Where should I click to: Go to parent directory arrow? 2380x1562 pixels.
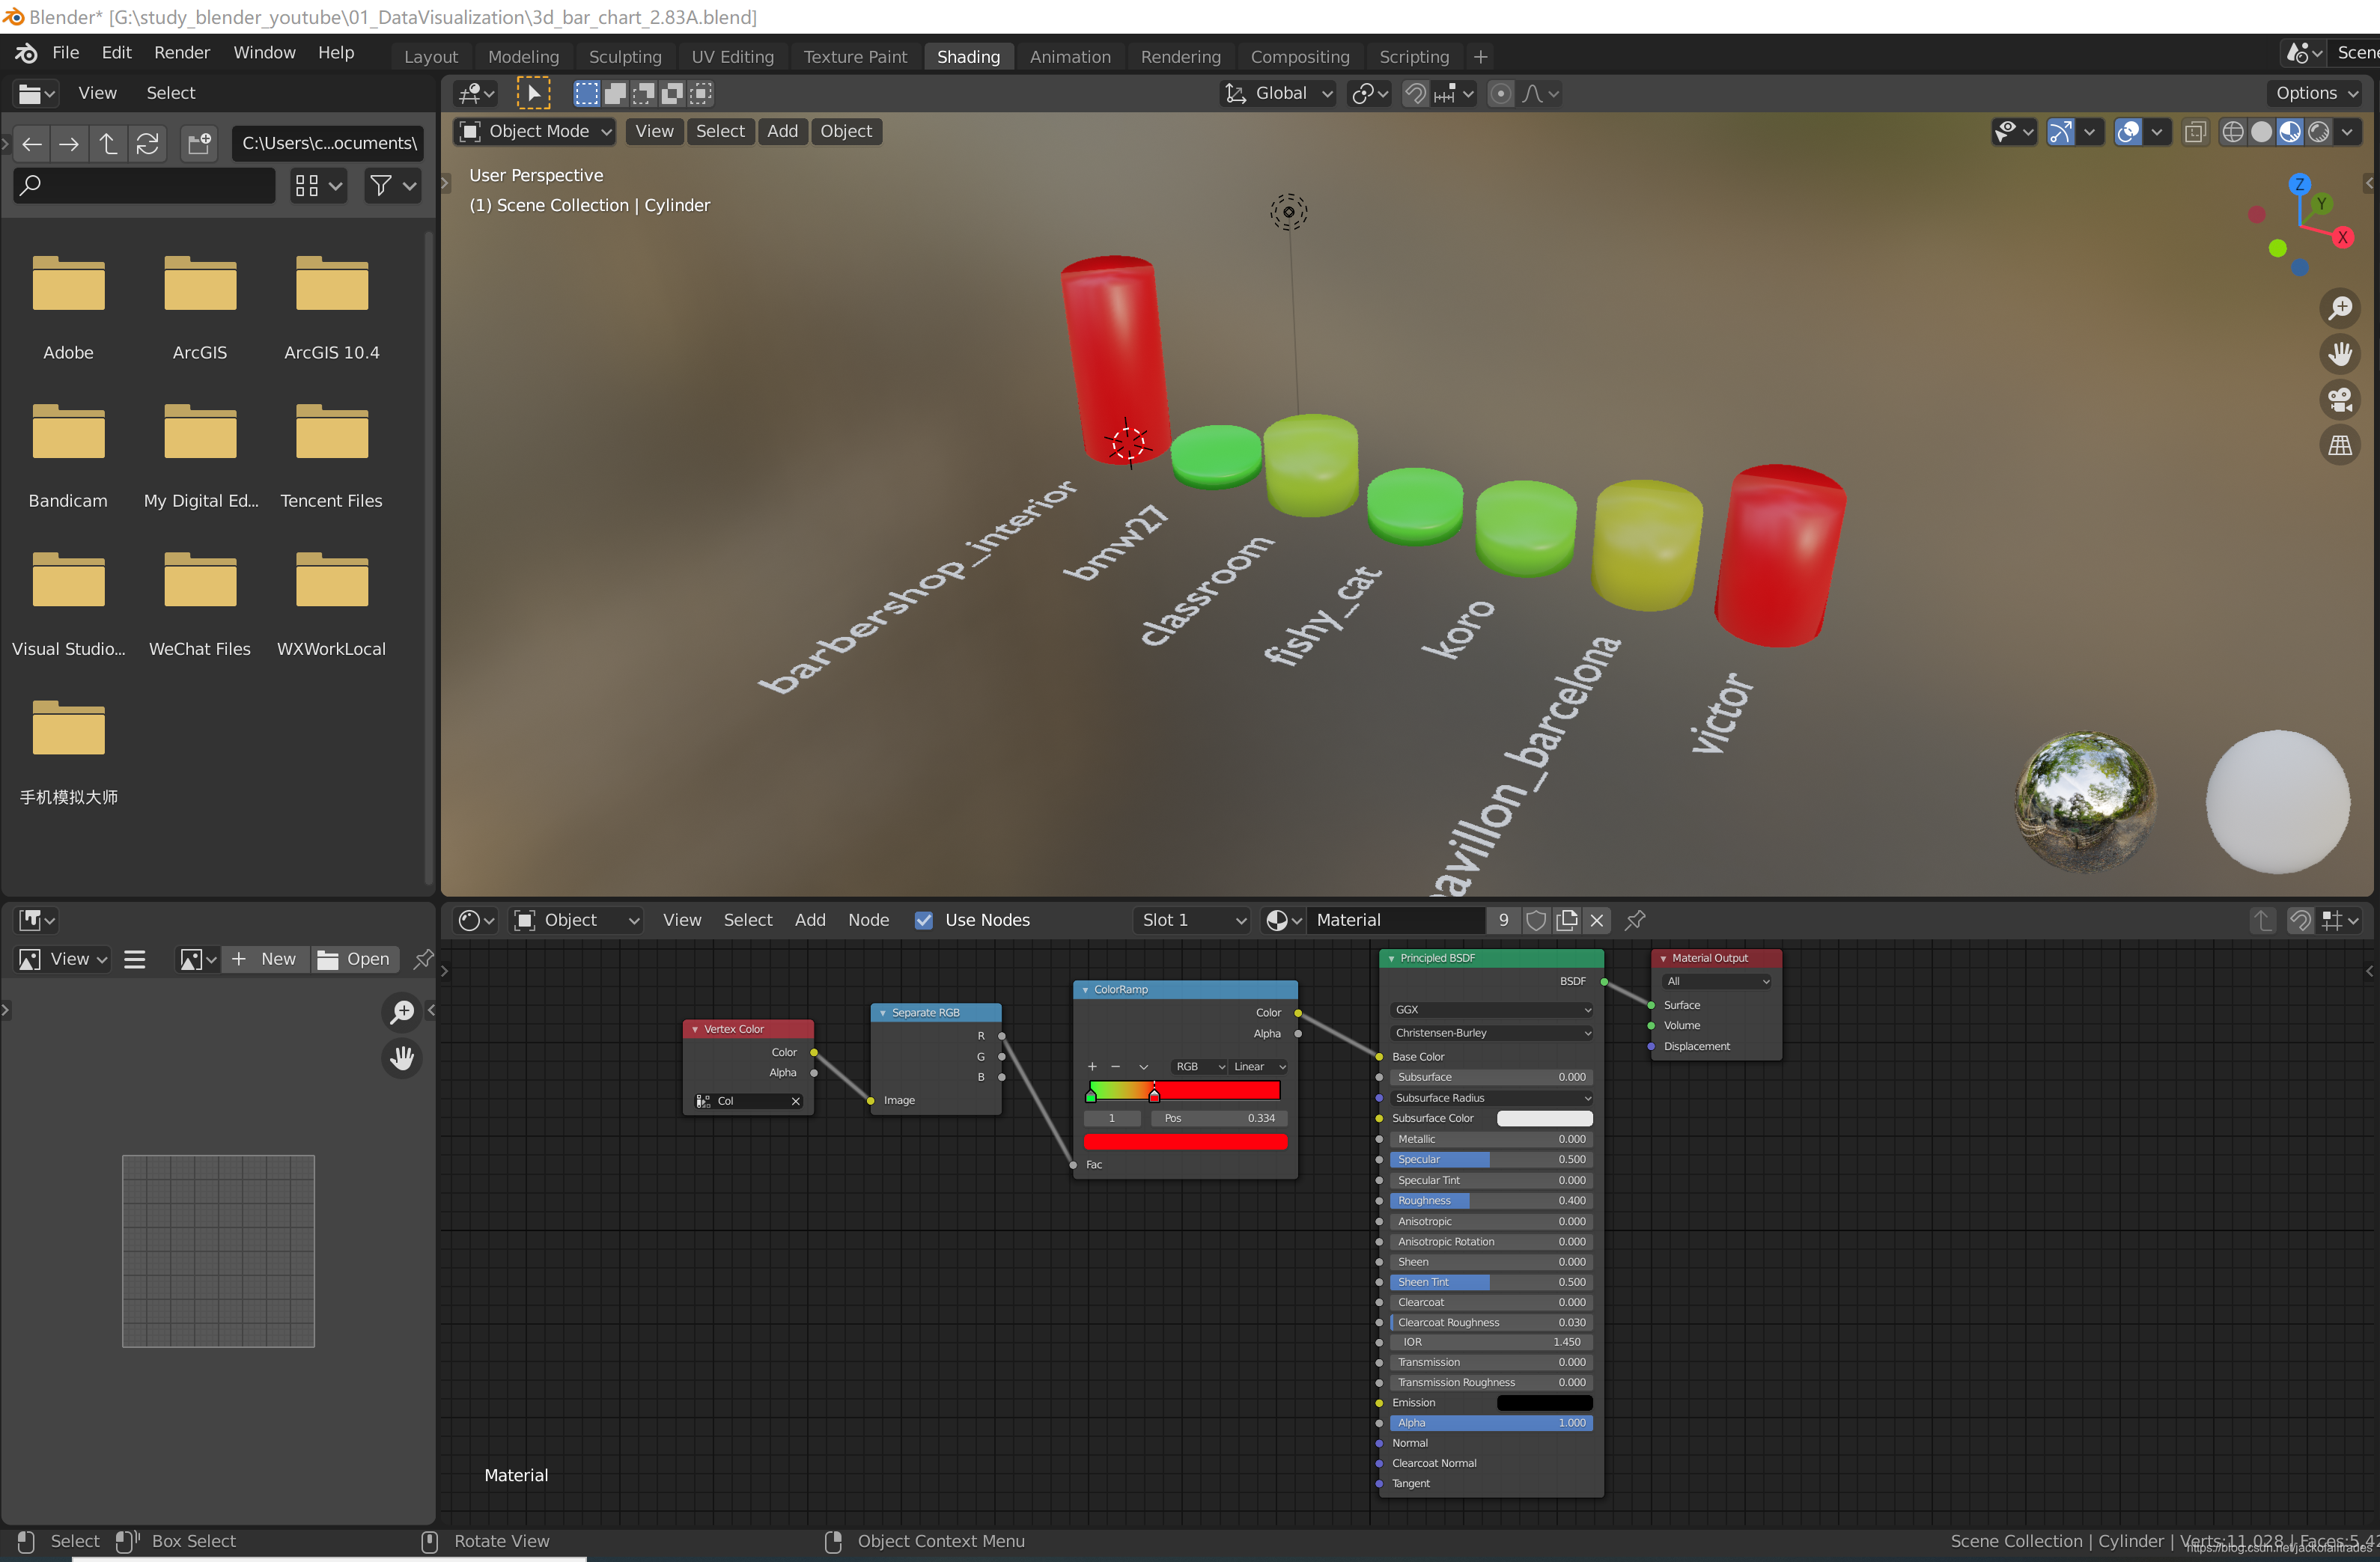coord(108,144)
